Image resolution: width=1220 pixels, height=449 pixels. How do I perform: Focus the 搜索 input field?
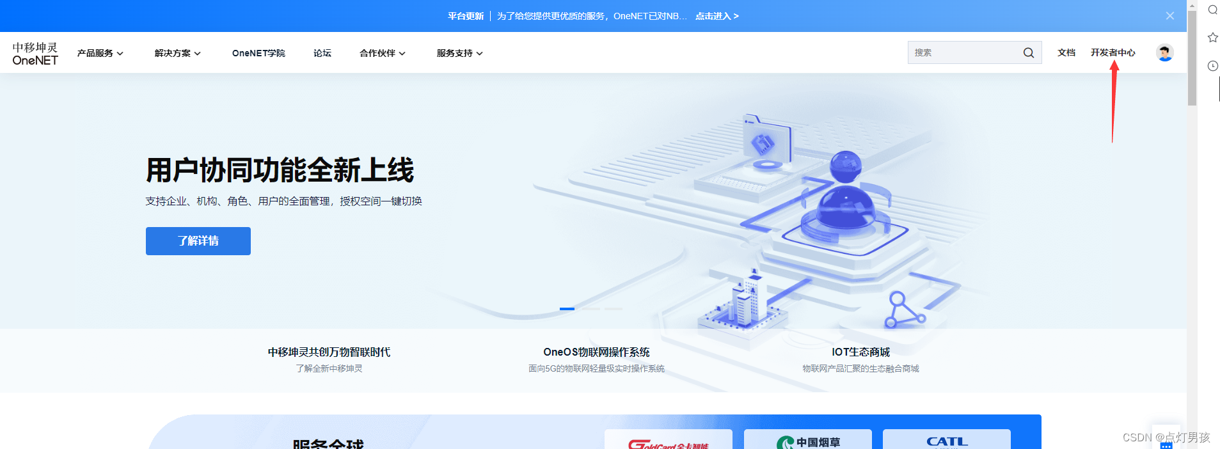pyautogui.click(x=965, y=52)
